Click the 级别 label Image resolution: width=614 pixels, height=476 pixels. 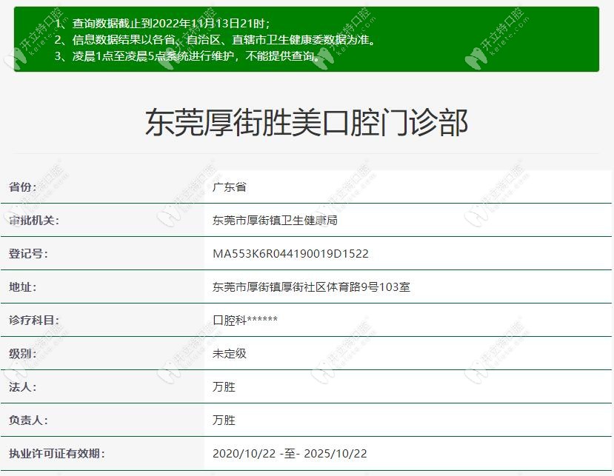[23, 353]
